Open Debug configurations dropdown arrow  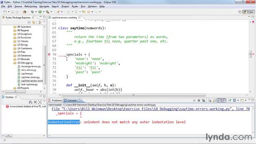[36, 12]
